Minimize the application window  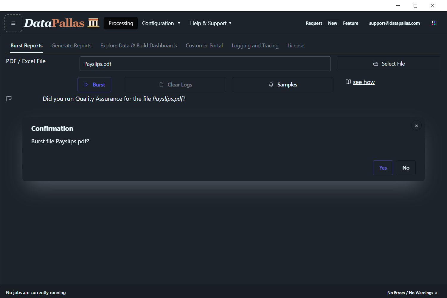click(398, 6)
